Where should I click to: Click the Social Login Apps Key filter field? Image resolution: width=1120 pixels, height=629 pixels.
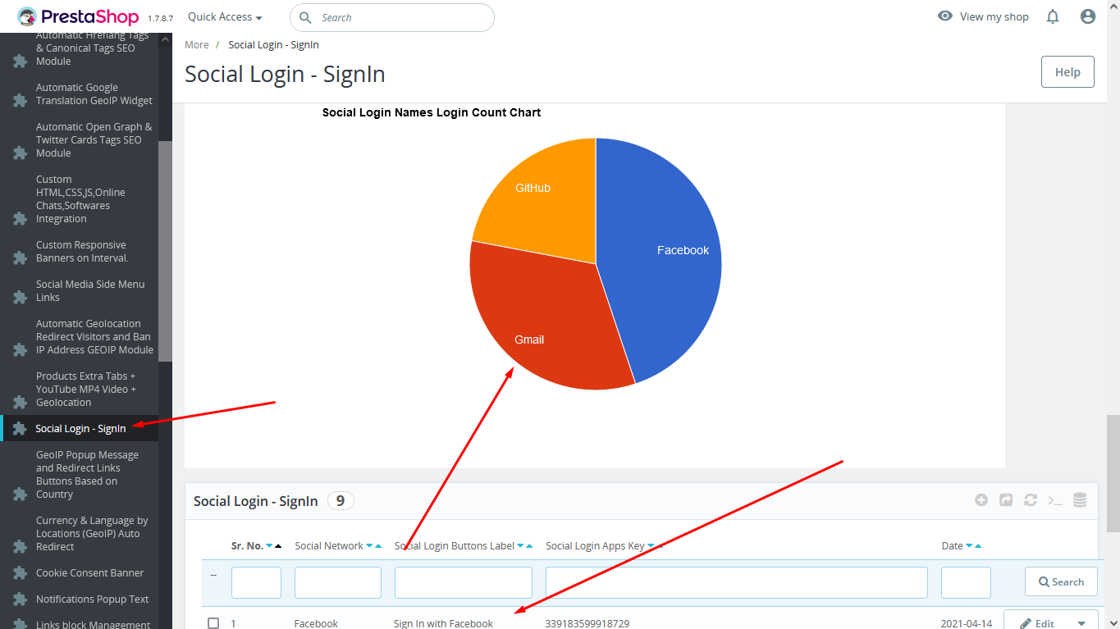point(737,582)
